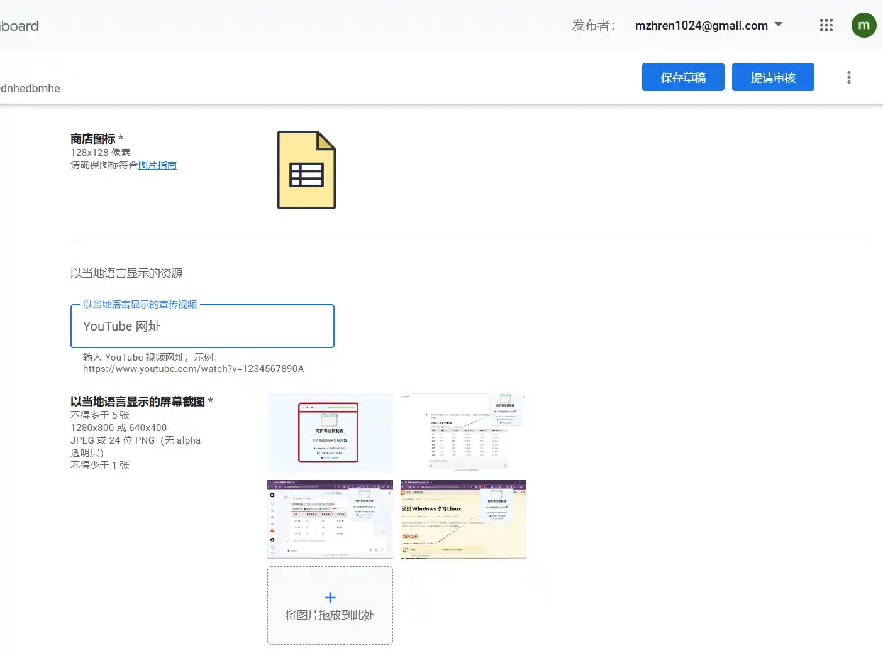883x651 pixels.
Task: Click the 1280x800 或 640x400 text
Action: pos(119,428)
